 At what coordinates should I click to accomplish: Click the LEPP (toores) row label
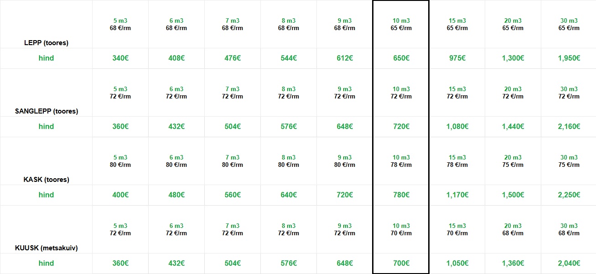(x=46, y=43)
